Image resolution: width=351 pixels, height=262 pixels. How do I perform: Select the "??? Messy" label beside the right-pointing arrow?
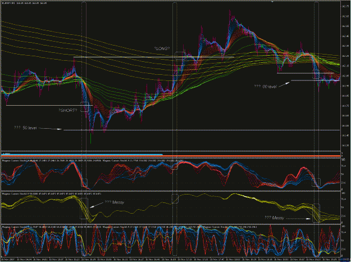(x=274, y=218)
